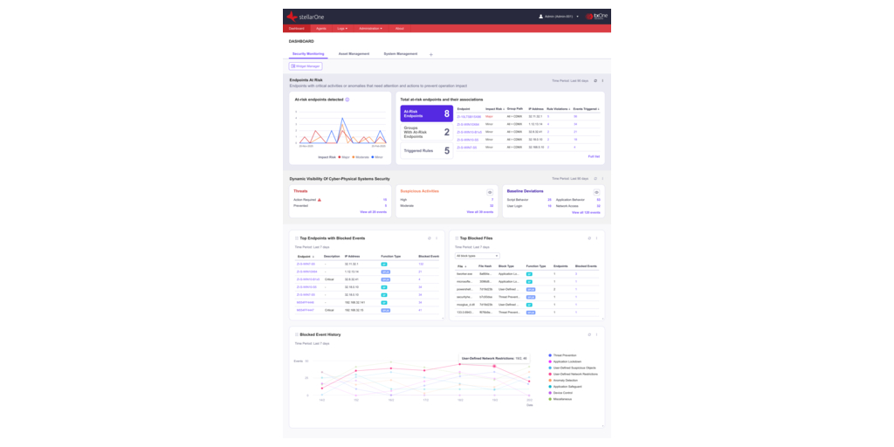Open the Full list link of at-risk endpoints
Viewport: 894px width, 447px height.
coord(594,156)
